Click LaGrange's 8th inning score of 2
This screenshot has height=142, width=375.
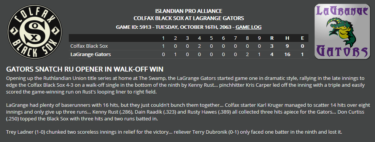point(247,54)
